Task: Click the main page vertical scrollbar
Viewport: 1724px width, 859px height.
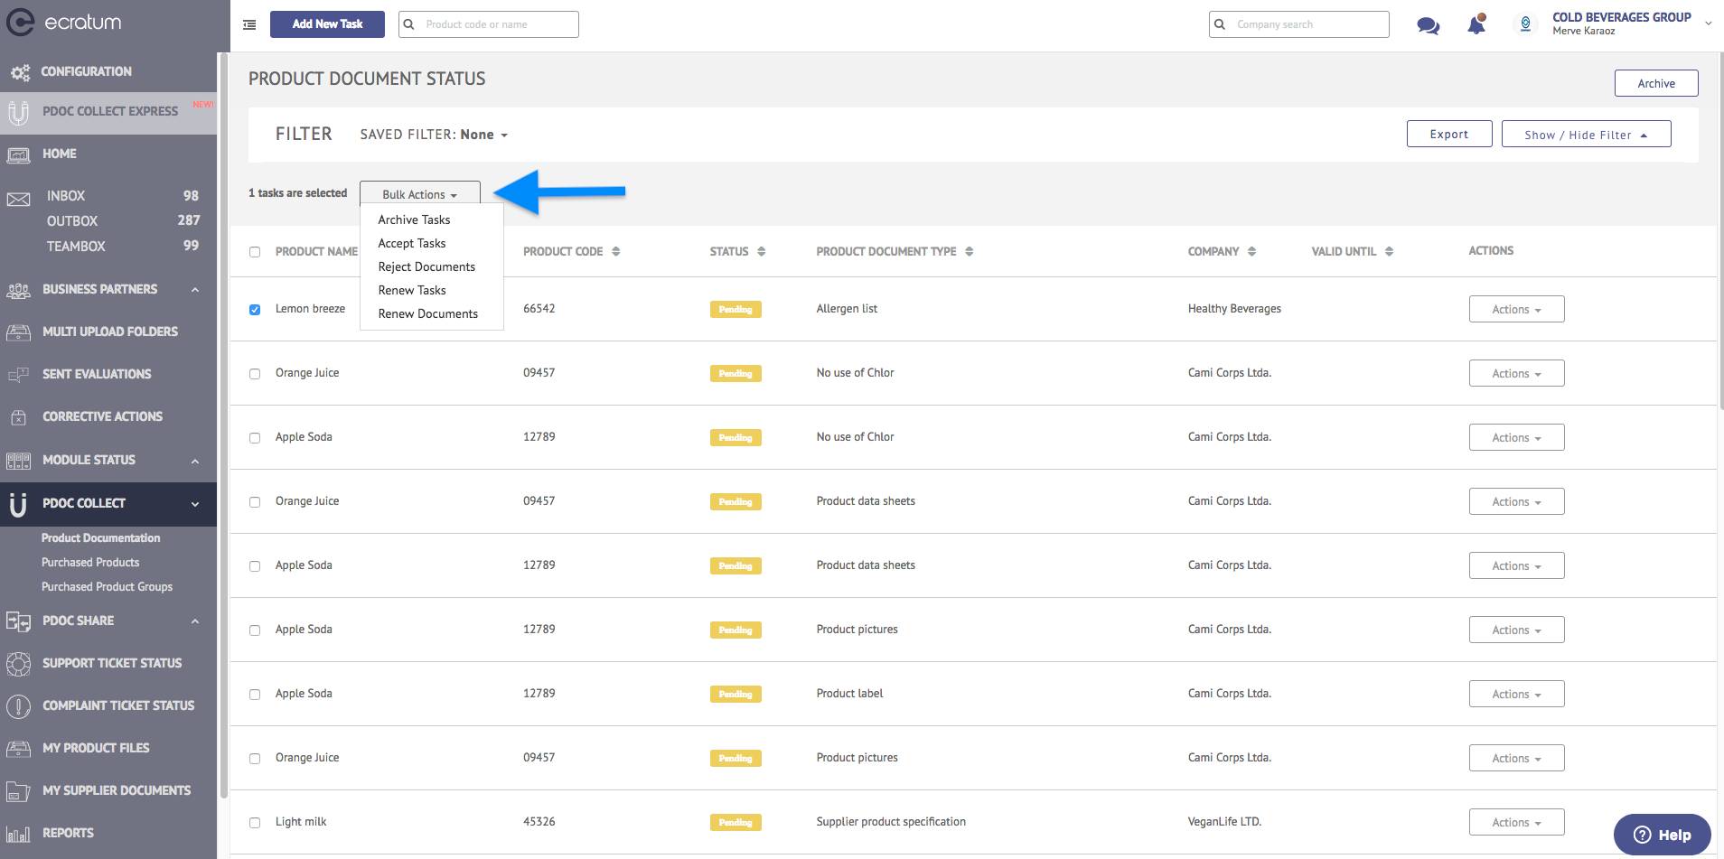Action: click(x=1719, y=230)
